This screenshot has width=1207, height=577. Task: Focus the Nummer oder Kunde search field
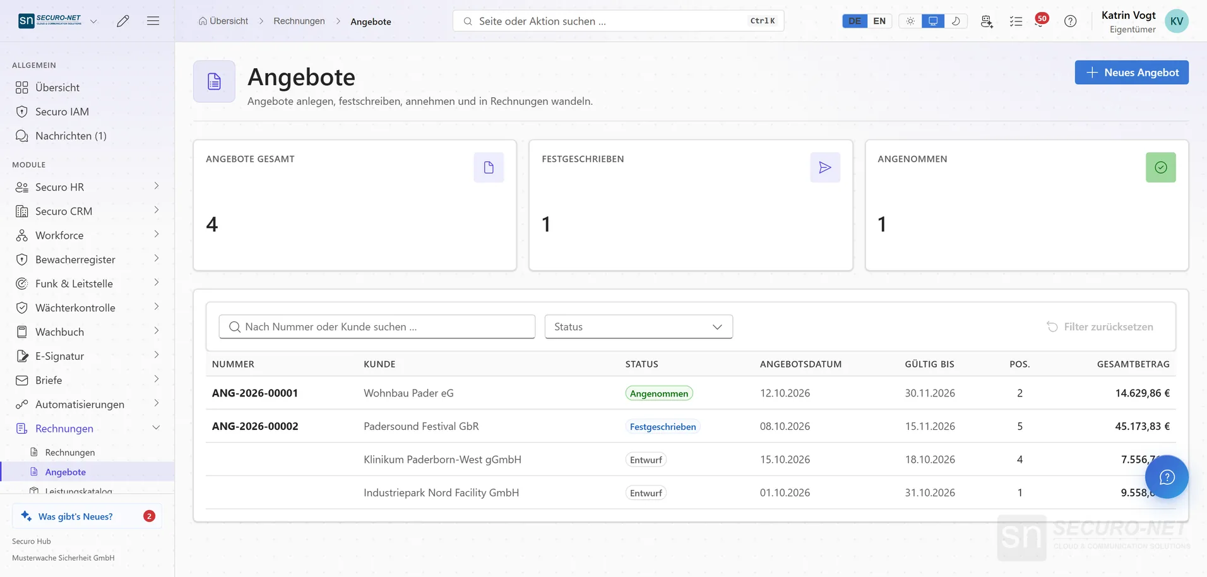(377, 326)
